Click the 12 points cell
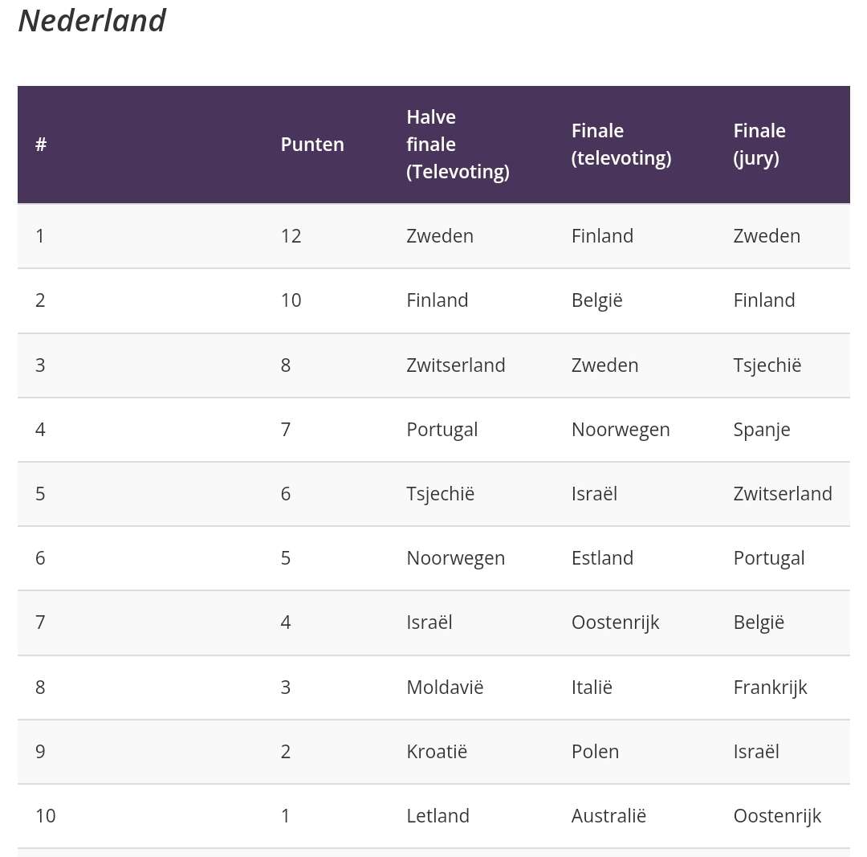This screenshot has height=857, width=867. 291,236
